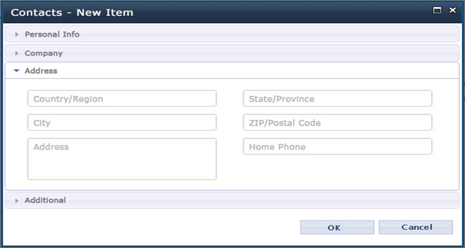The width and height of the screenshot is (465, 248).
Task: Open the Additional accordion header text
Action: point(45,200)
